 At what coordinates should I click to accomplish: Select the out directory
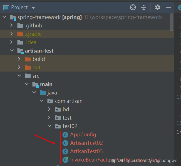[36, 68]
